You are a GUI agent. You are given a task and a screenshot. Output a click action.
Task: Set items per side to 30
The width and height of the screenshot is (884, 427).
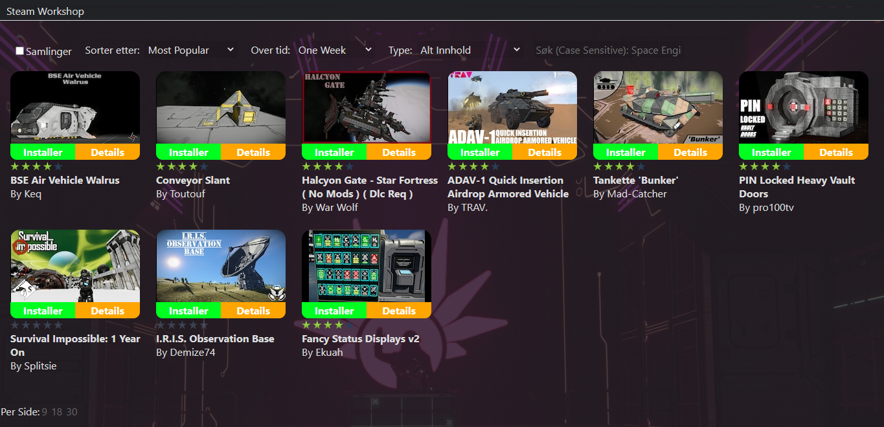pyautogui.click(x=72, y=412)
